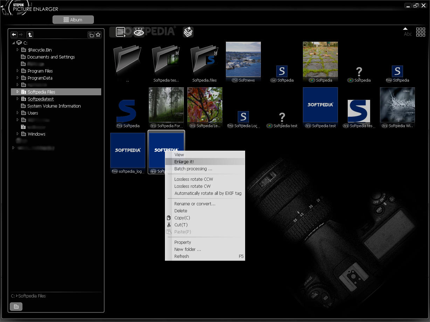Expand the Program Files folder node

point(18,71)
